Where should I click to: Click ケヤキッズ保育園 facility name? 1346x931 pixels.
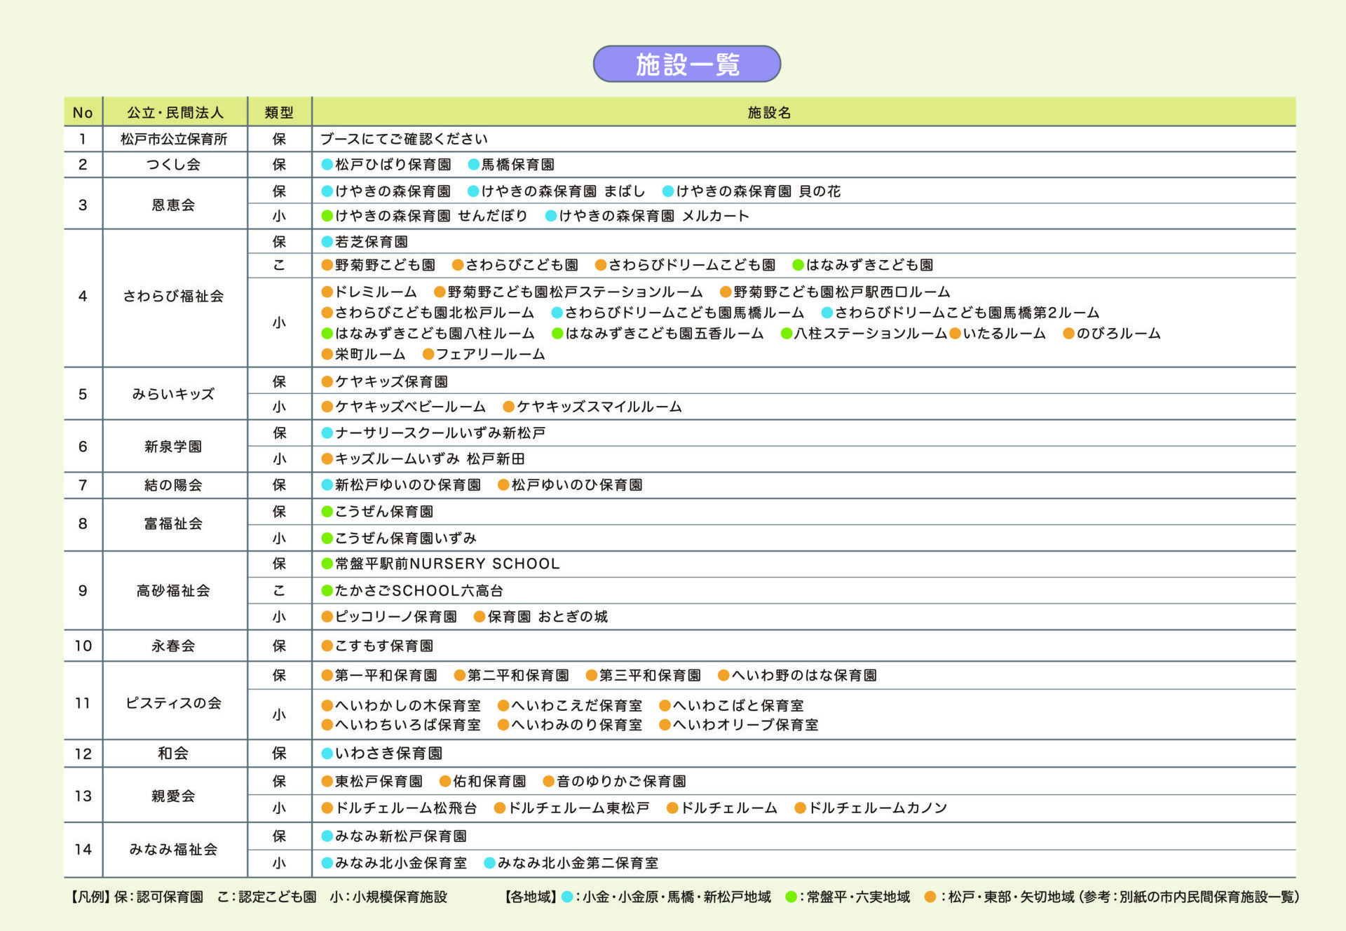(391, 381)
